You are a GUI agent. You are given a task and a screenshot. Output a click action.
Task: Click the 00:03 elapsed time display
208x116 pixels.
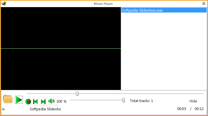coord(182,109)
